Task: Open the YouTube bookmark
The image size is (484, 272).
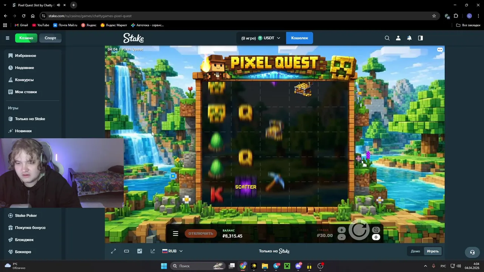Action: [x=40, y=25]
